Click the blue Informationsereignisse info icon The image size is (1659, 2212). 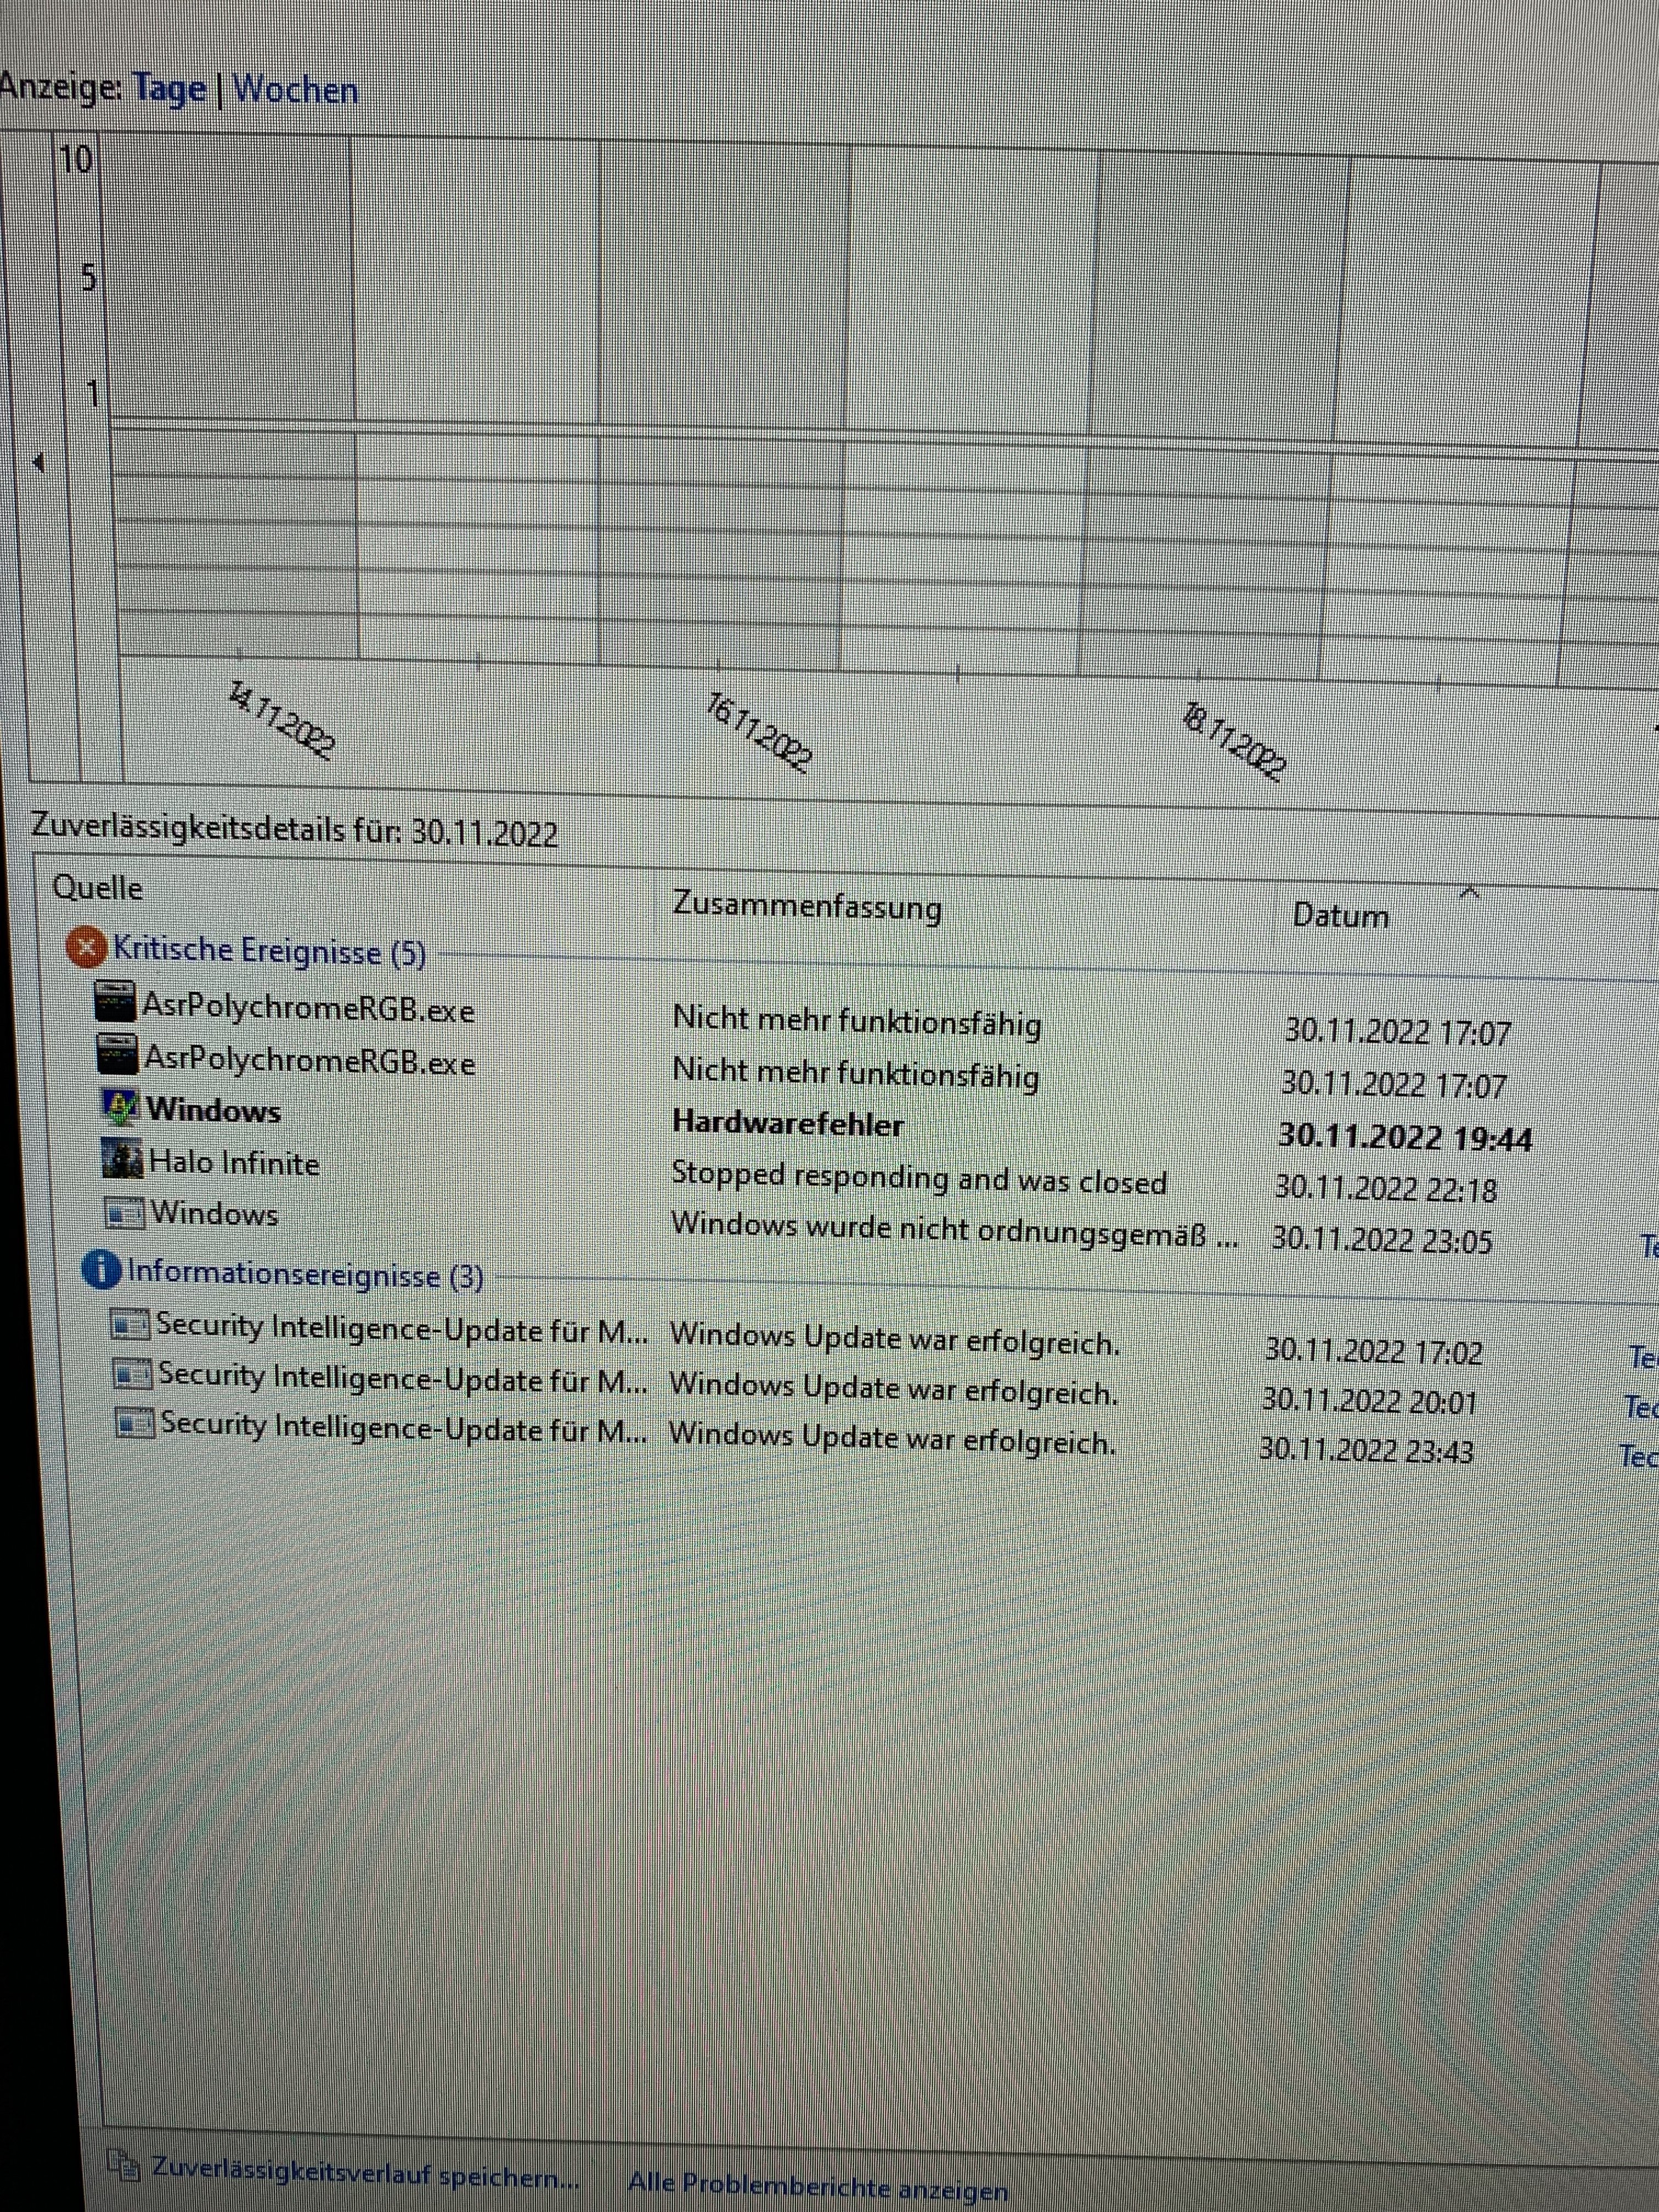point(101,1270)
